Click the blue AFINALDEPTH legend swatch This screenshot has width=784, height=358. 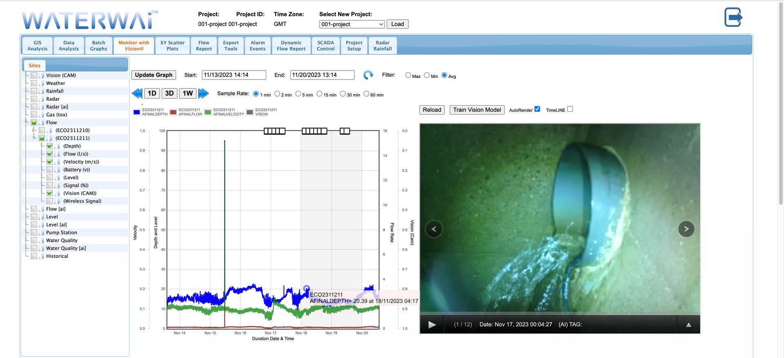137,112
